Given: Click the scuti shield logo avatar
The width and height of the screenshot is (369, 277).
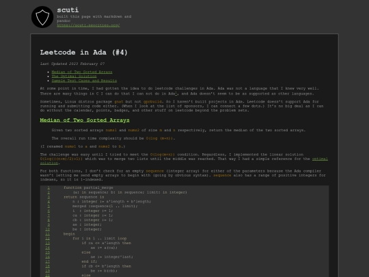Looking at the screenshot, I should pos(42,17).
